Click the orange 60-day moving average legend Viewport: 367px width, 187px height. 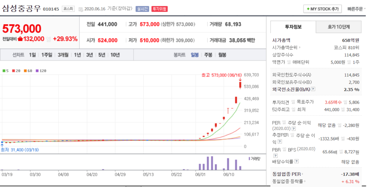(x=28, y=71)
